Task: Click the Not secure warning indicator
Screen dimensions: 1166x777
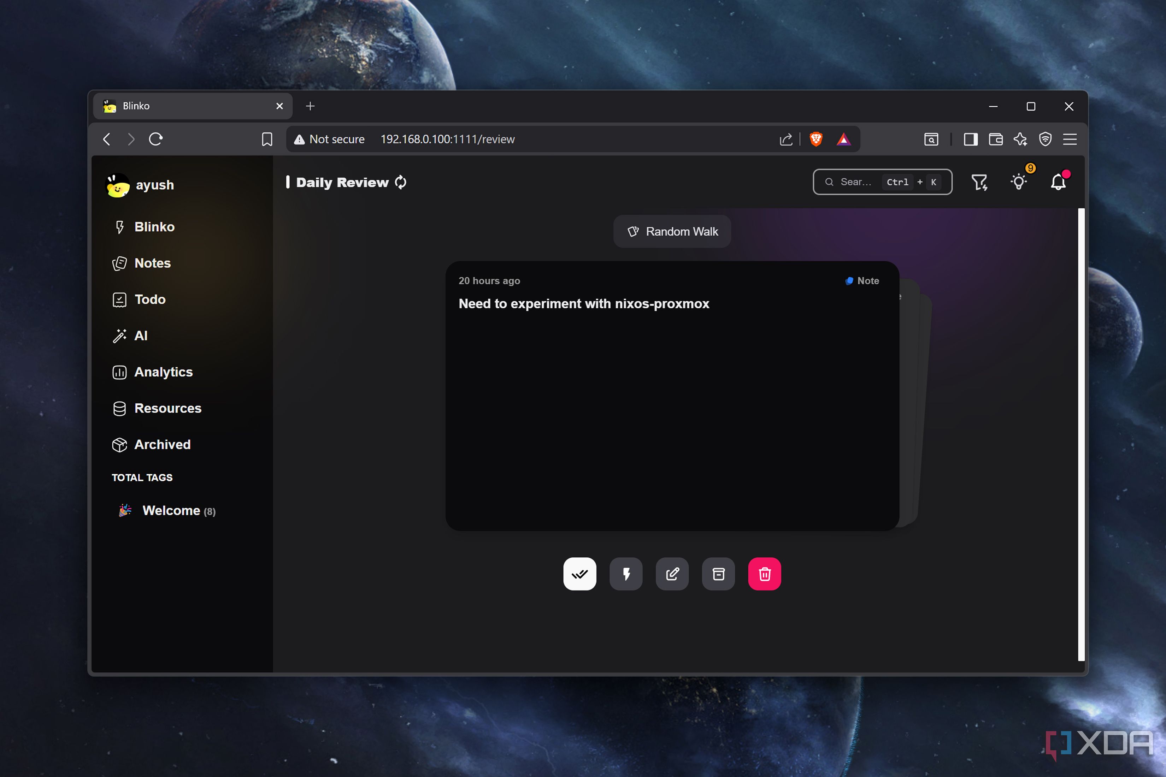Action: coord(329,139)
